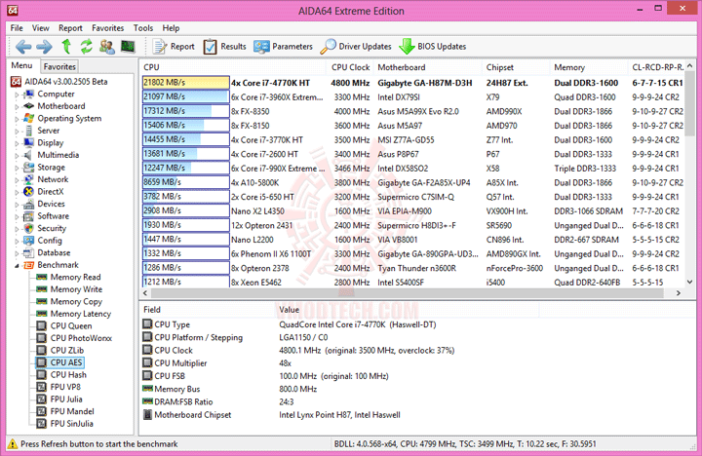Viewport: 702px width, 456px height.
Task: Select FPU VP8 benchmark
Action: (65, 387)
